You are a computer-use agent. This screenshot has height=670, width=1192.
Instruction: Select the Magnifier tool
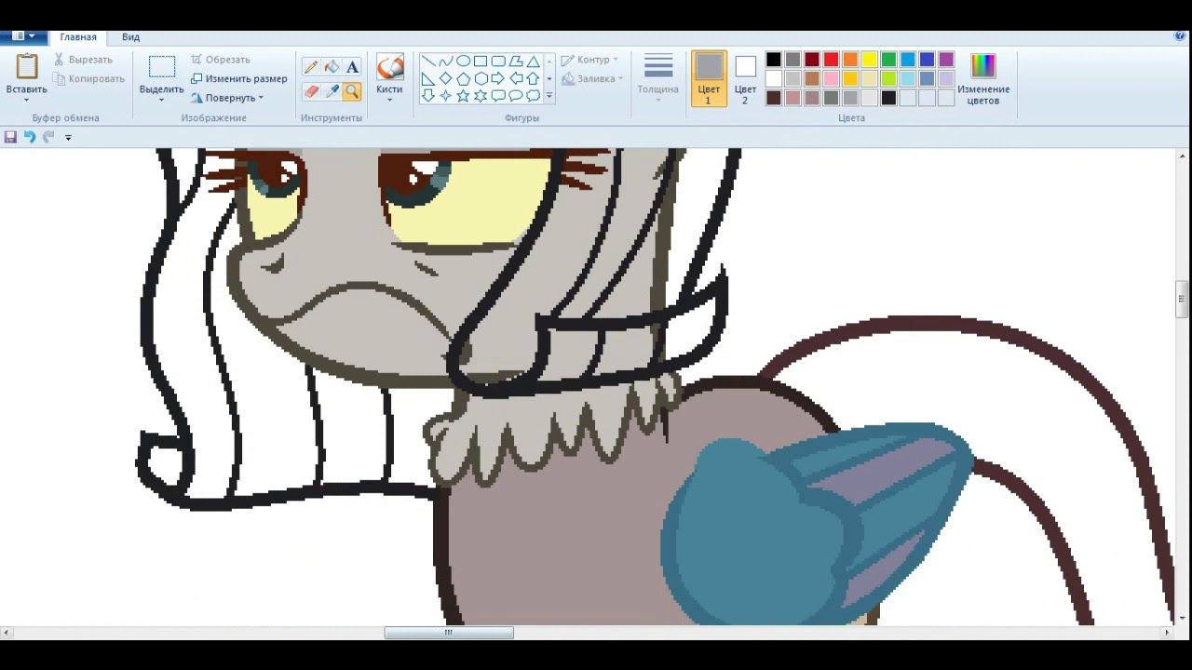[x=352, y=91]
